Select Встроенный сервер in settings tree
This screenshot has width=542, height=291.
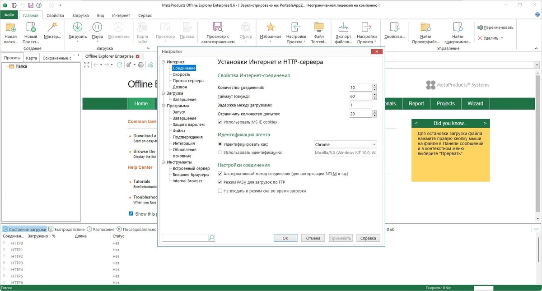point(191,168)
